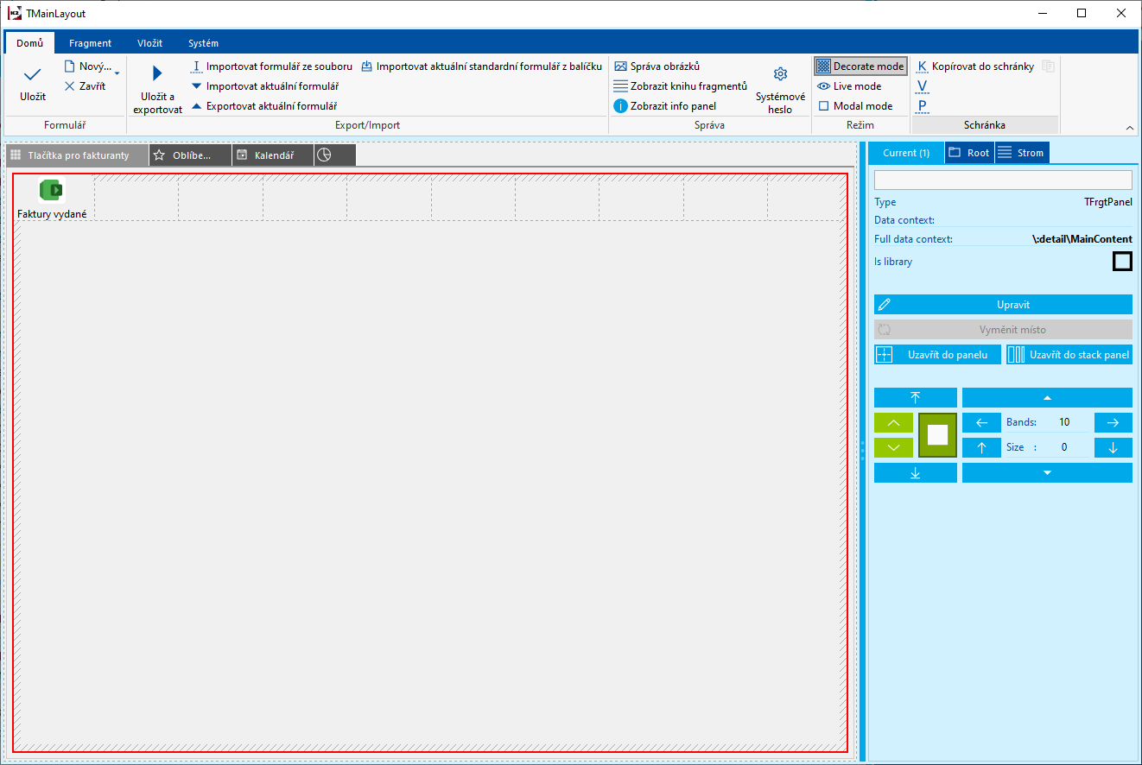The height and width of the screenshot is (765, 1142).
Task: Click the Faktury vydané tile icon
Action: [52, 191]
